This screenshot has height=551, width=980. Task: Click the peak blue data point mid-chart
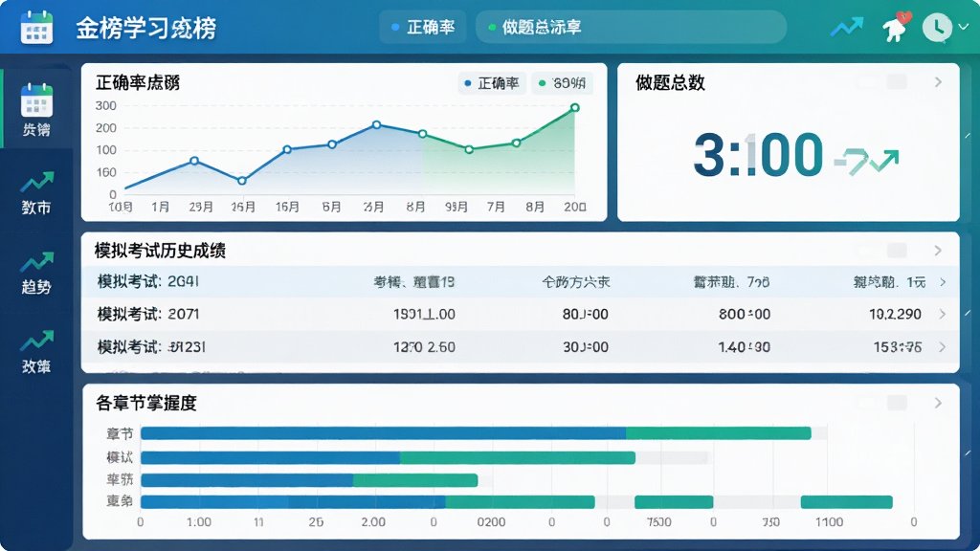click(376, 125)
